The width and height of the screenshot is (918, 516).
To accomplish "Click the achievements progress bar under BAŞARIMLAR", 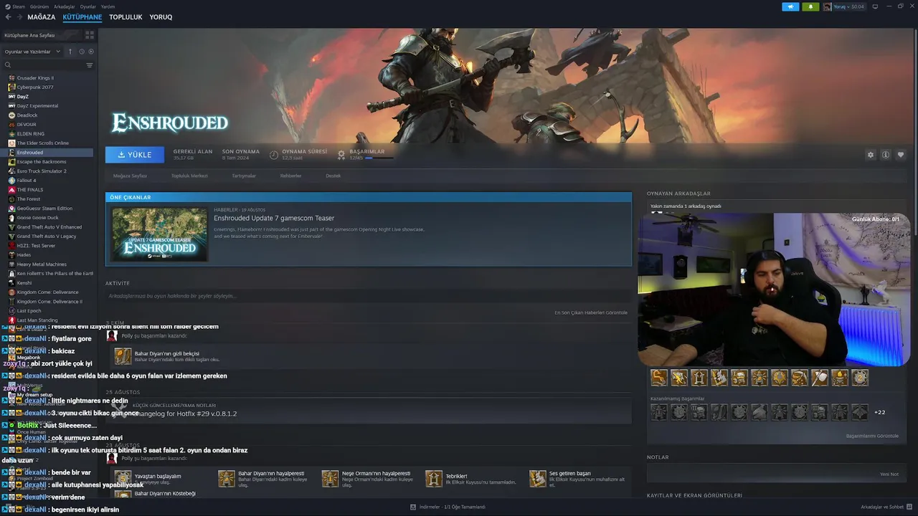I will point(379,158).
